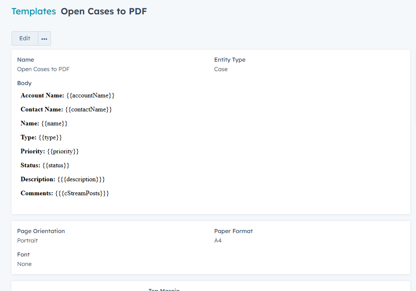
Task: Click the Comments cStreamPosts placeholder line
Action: click(x=65, y=193)
